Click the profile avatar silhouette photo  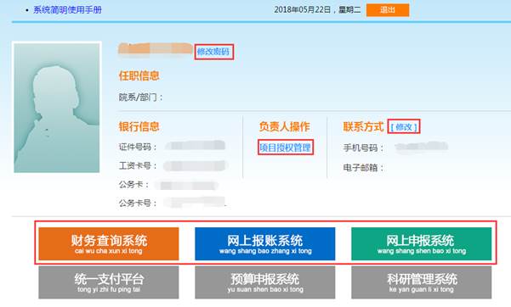57,108
